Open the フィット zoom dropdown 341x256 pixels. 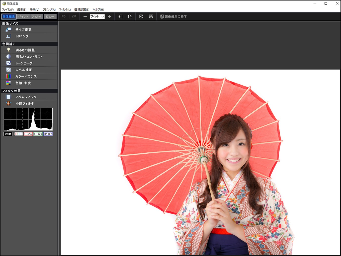coord(97,17)
